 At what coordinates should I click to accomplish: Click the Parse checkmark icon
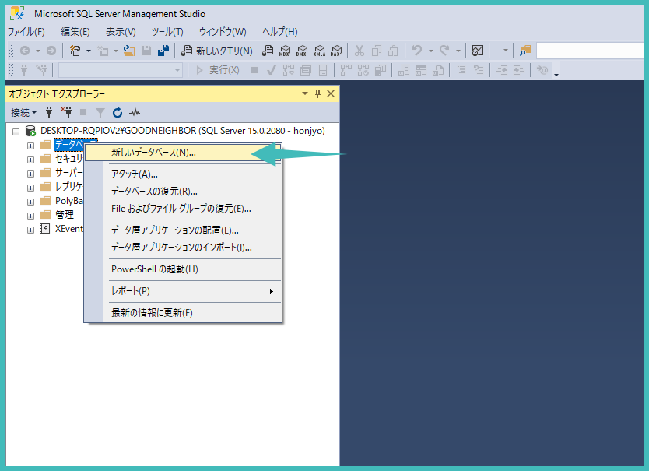click(x=272, y=70)
